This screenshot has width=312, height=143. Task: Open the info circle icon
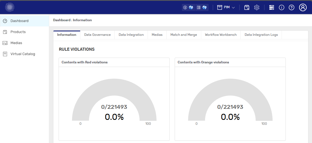pyautogui.click(x=282, y=7)
